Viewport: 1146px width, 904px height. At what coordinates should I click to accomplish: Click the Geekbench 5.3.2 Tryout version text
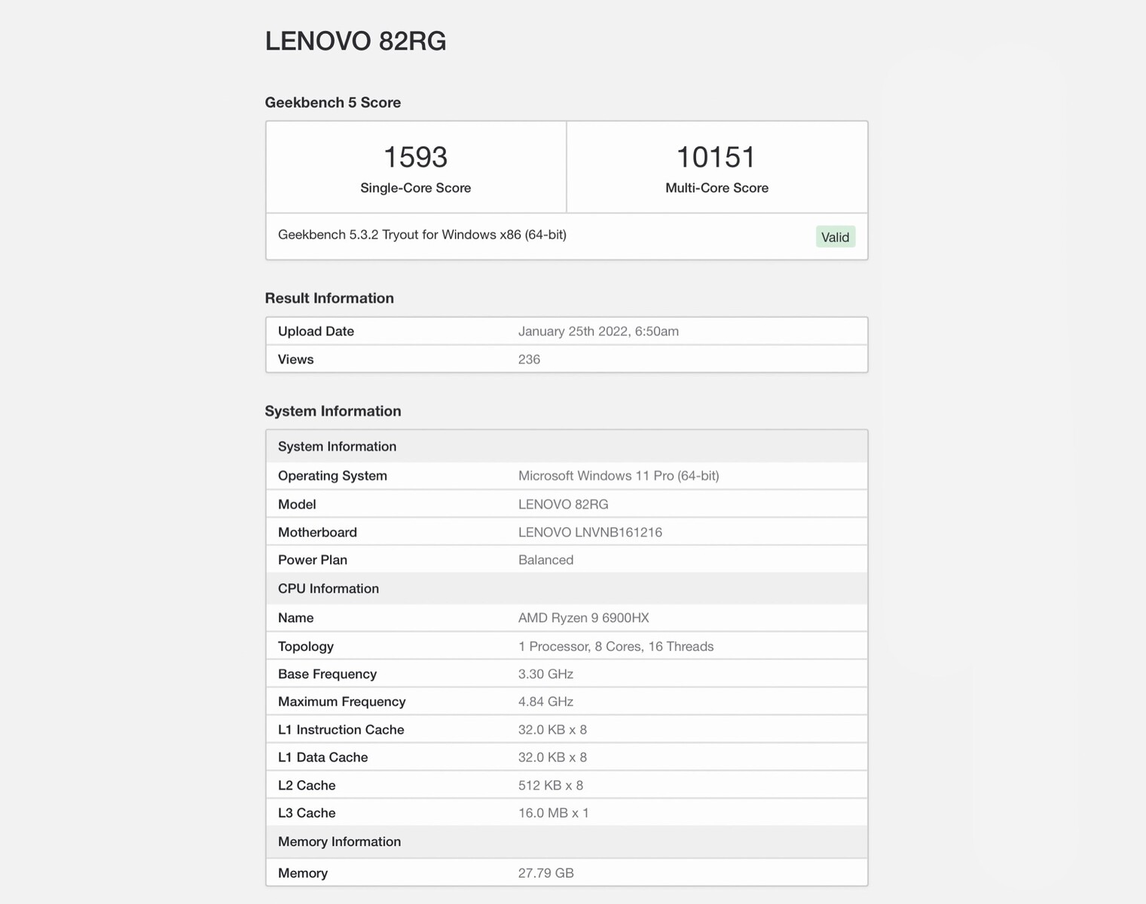pyautogui.click(x=422, y=234)
